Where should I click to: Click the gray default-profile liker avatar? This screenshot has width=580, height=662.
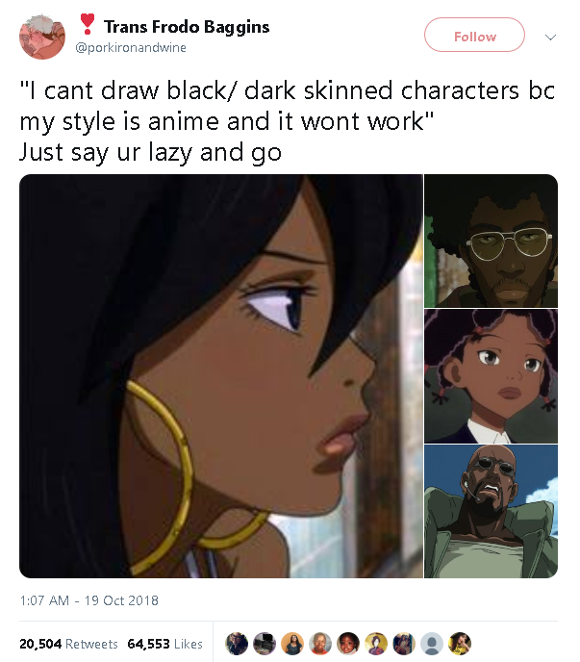click(x=432, y=644)
